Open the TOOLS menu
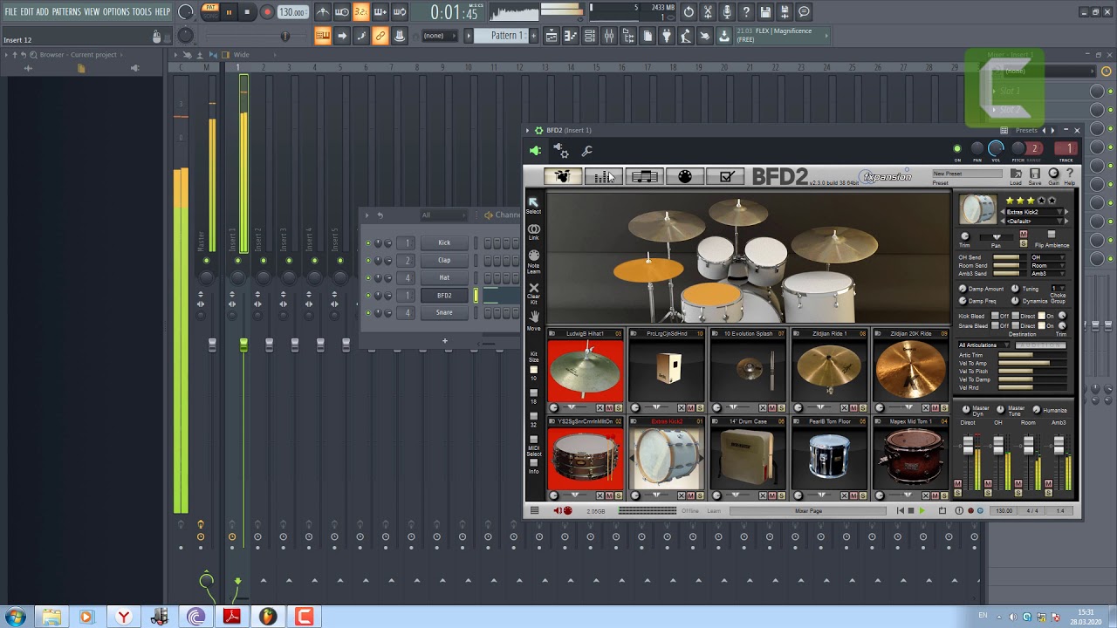 tap(142, 12)
